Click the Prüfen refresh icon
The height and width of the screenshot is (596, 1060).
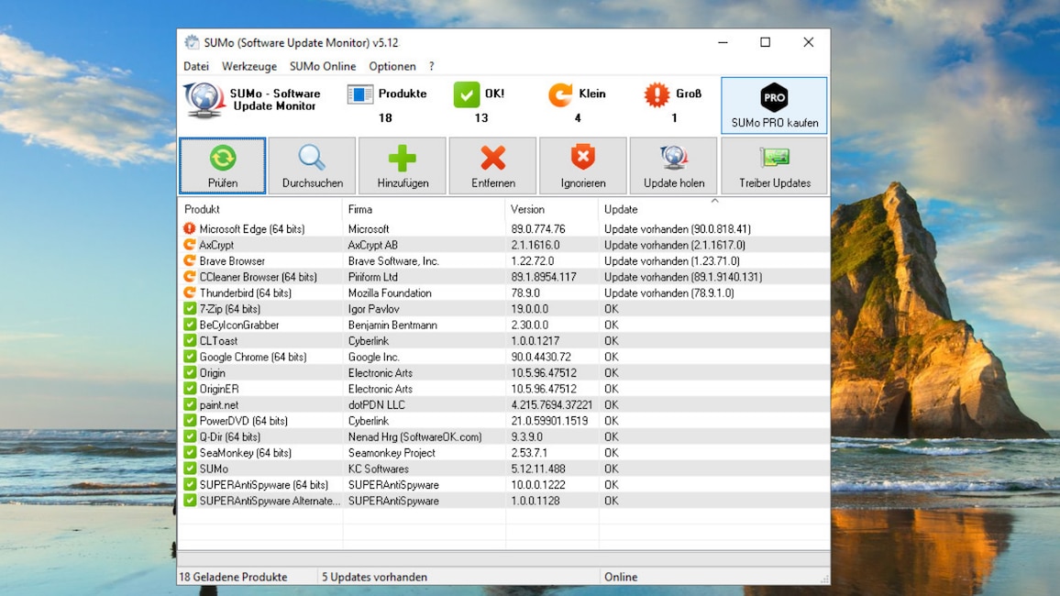[x=222, y=158]
